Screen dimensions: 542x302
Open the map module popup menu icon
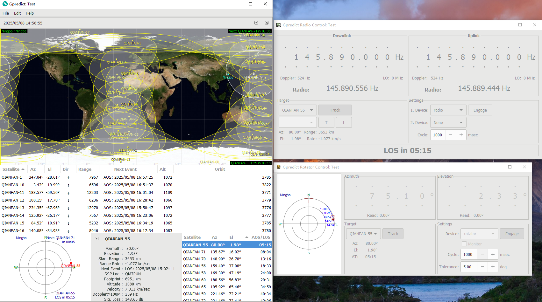256,23
